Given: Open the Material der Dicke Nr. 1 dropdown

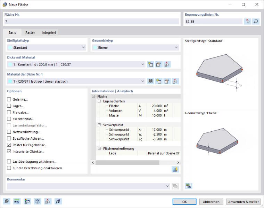Looking at the screenshot, I should click(76, 81).
